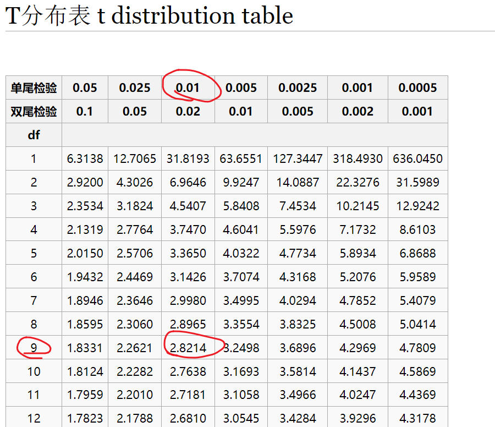495x427 pixels.
Task: Click the value 4.3168
Action: click(x=298, y=277)
